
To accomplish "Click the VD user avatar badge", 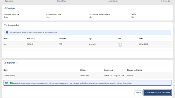I will [x=120, y=45].
